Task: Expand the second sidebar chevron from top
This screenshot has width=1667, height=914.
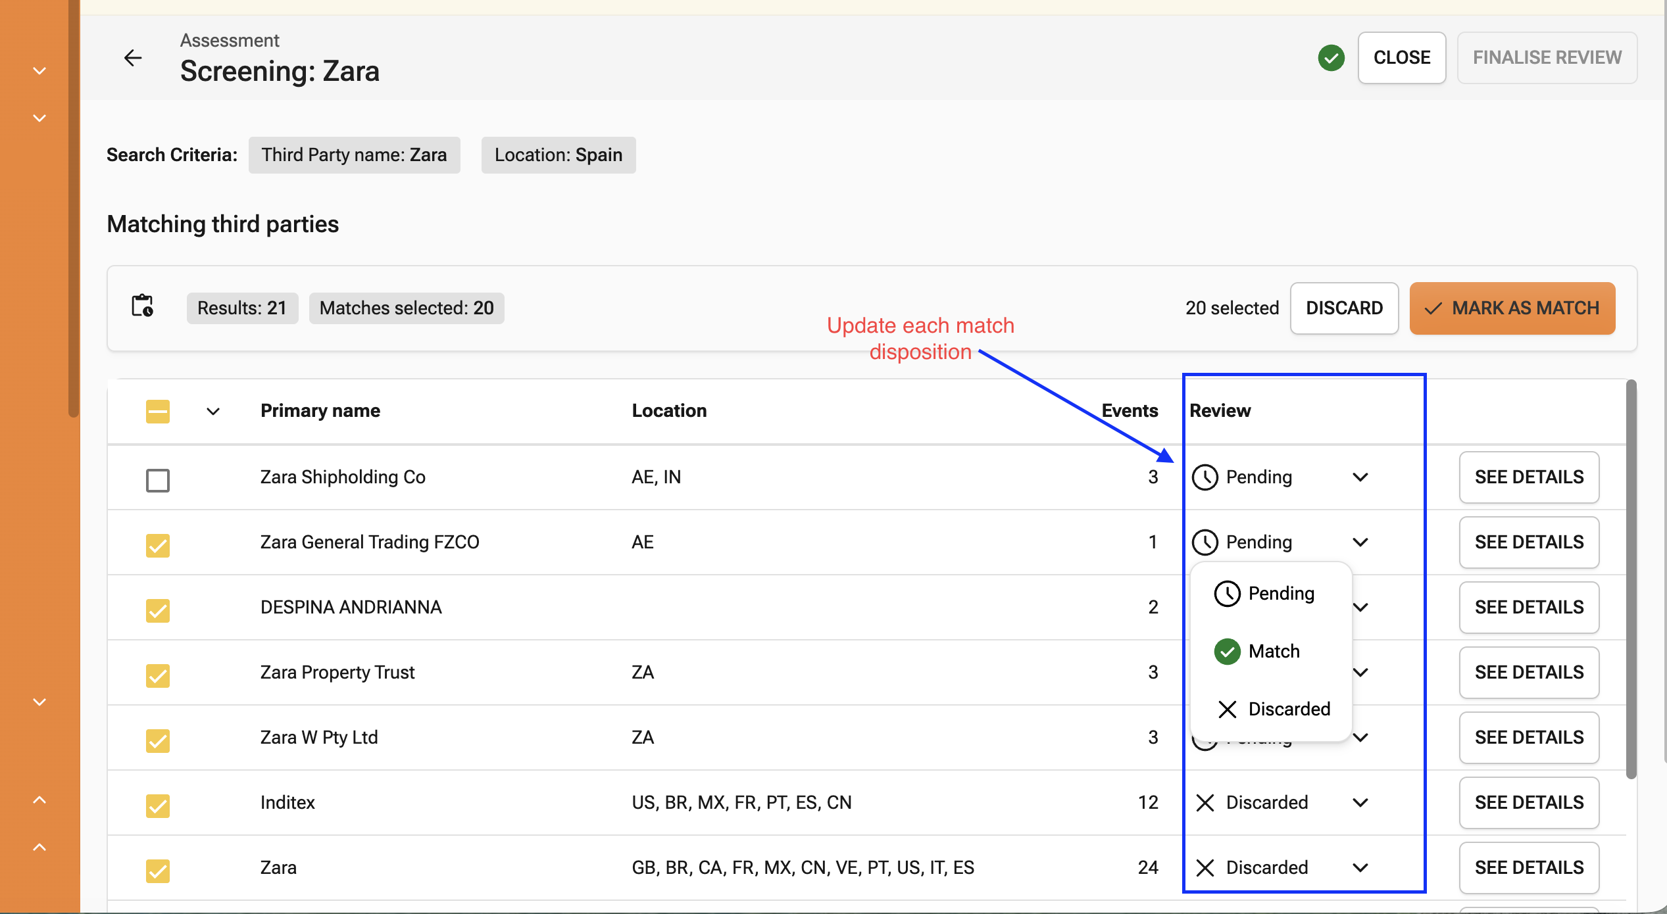Action: point(39,118)
